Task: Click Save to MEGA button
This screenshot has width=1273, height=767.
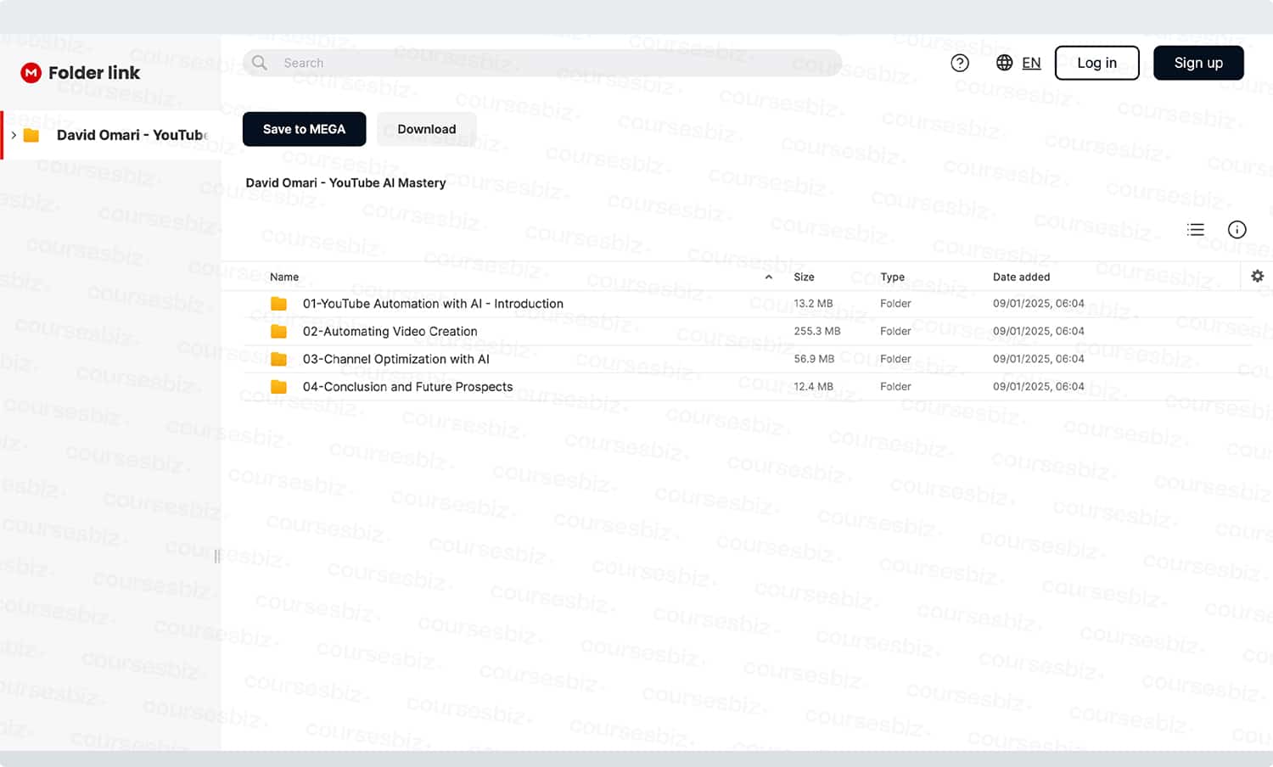Action: click(304, 129)
